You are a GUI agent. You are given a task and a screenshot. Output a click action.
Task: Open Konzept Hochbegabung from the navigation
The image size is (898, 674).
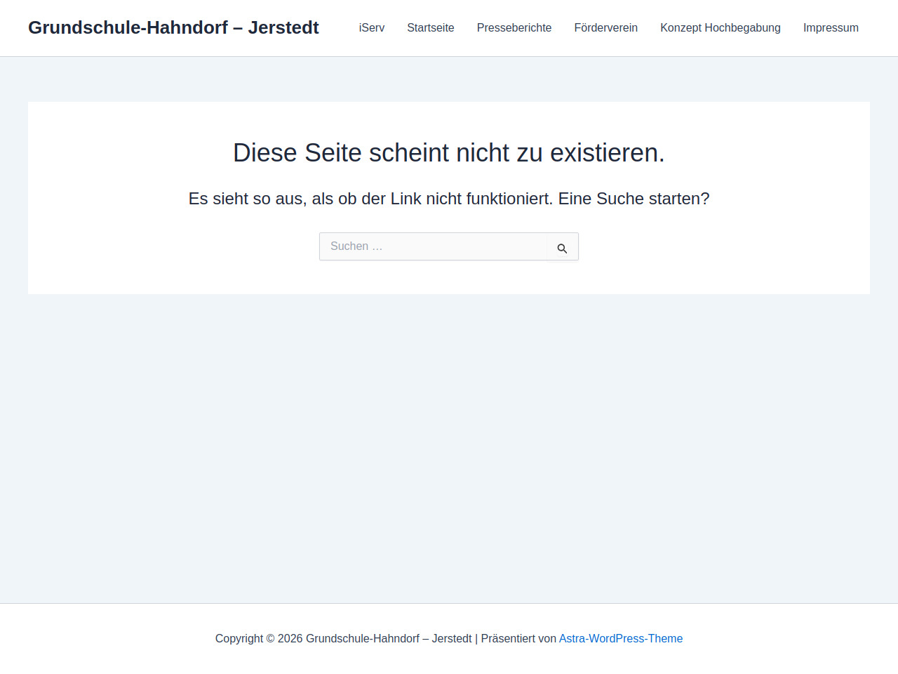pyautogui.click(x=720, y=28)
